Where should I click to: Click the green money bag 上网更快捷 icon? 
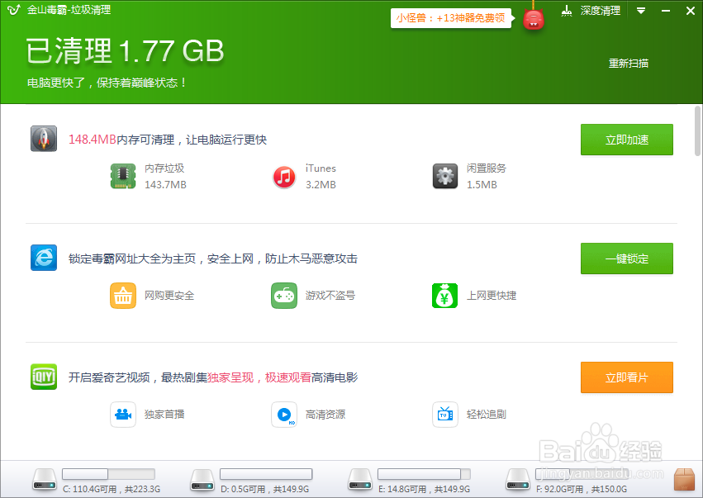444,296
